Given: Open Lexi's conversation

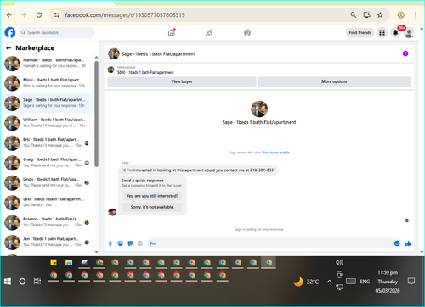Looking at the screenshot, I should point(47,203).
